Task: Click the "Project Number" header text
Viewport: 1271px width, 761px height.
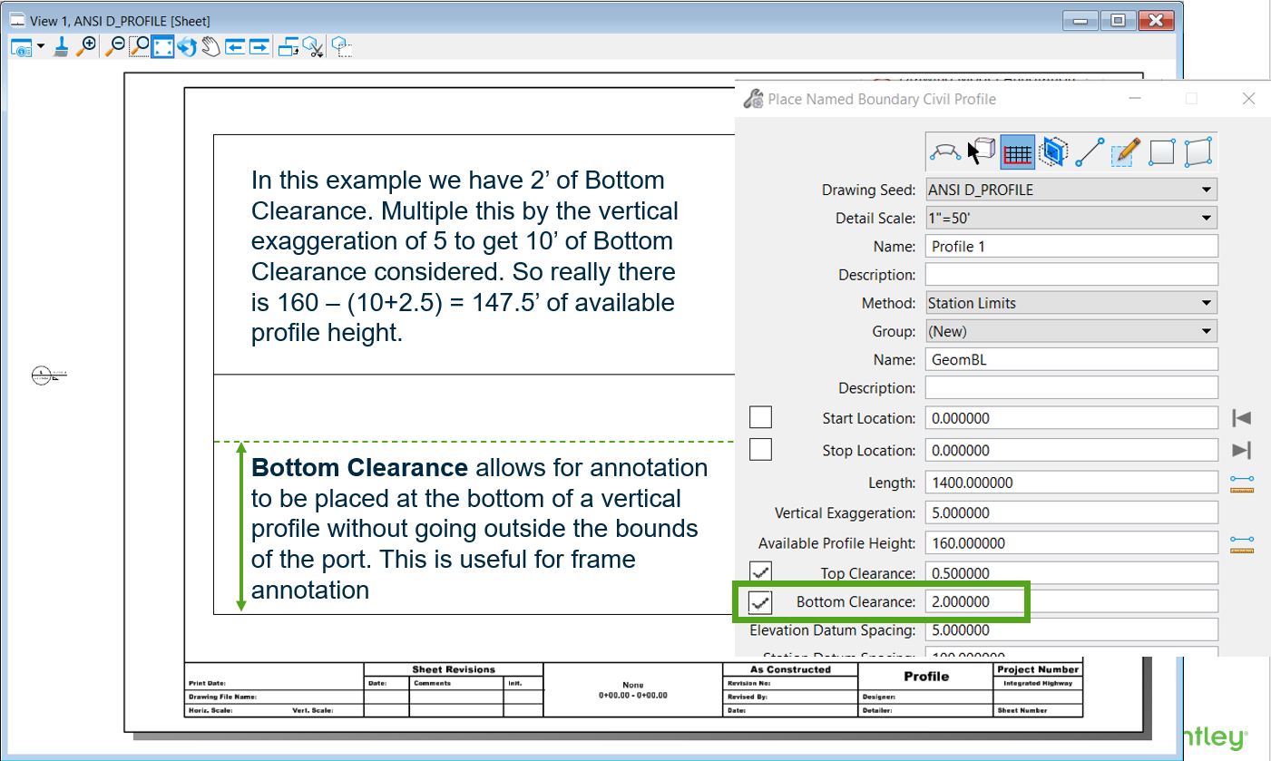Action: 1038,669
